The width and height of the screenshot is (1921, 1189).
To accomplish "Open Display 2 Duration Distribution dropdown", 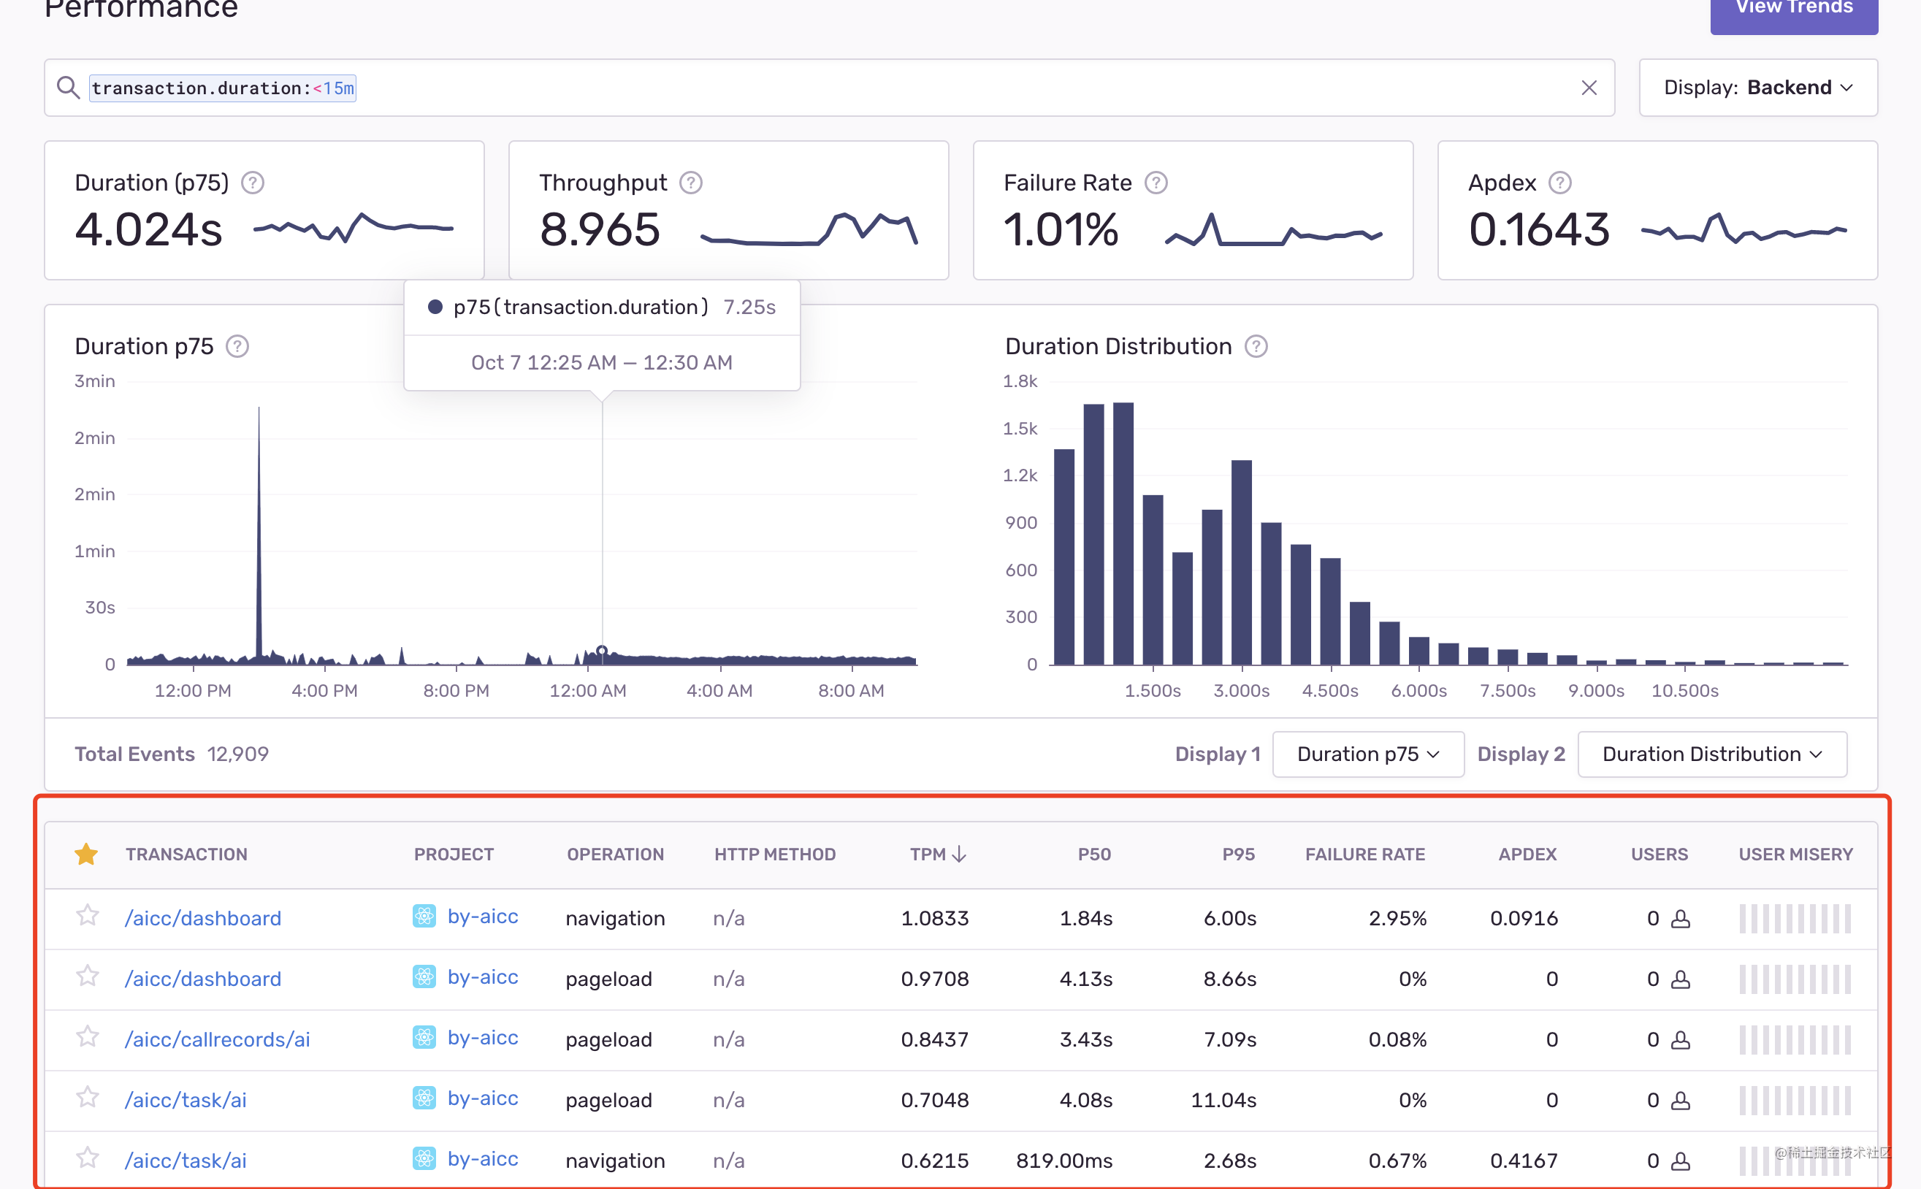I will [1711, 753].
